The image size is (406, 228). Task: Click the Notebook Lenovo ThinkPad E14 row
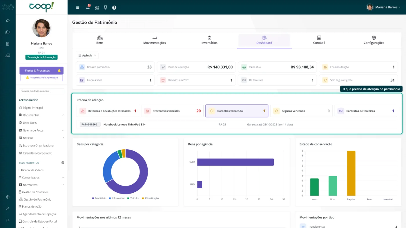point(237,124)
